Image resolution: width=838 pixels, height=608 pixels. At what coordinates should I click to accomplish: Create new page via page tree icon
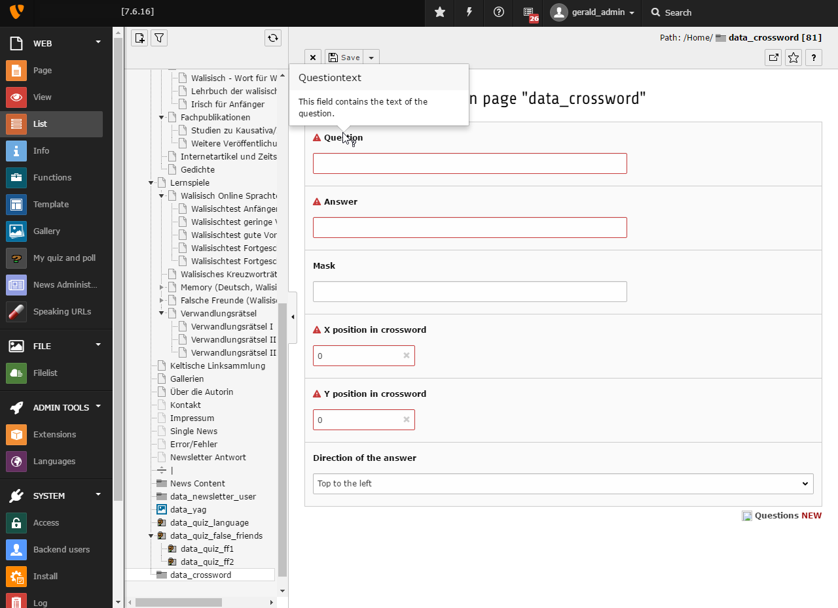click(139, 38)
